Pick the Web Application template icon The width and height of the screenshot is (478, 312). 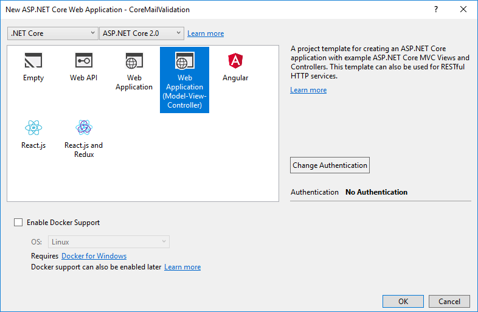pos(134,61)
